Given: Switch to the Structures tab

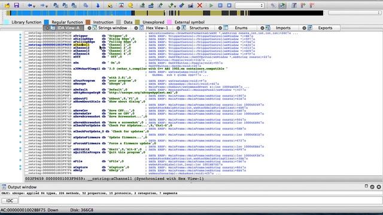Looking at the screenshot, I should 196,28.
